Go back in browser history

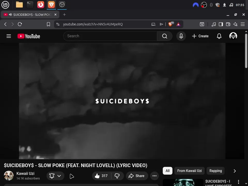click(5, 24)
